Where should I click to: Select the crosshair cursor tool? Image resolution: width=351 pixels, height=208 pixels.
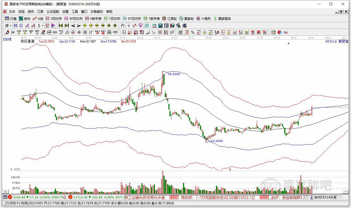click(x=128, y=26)
